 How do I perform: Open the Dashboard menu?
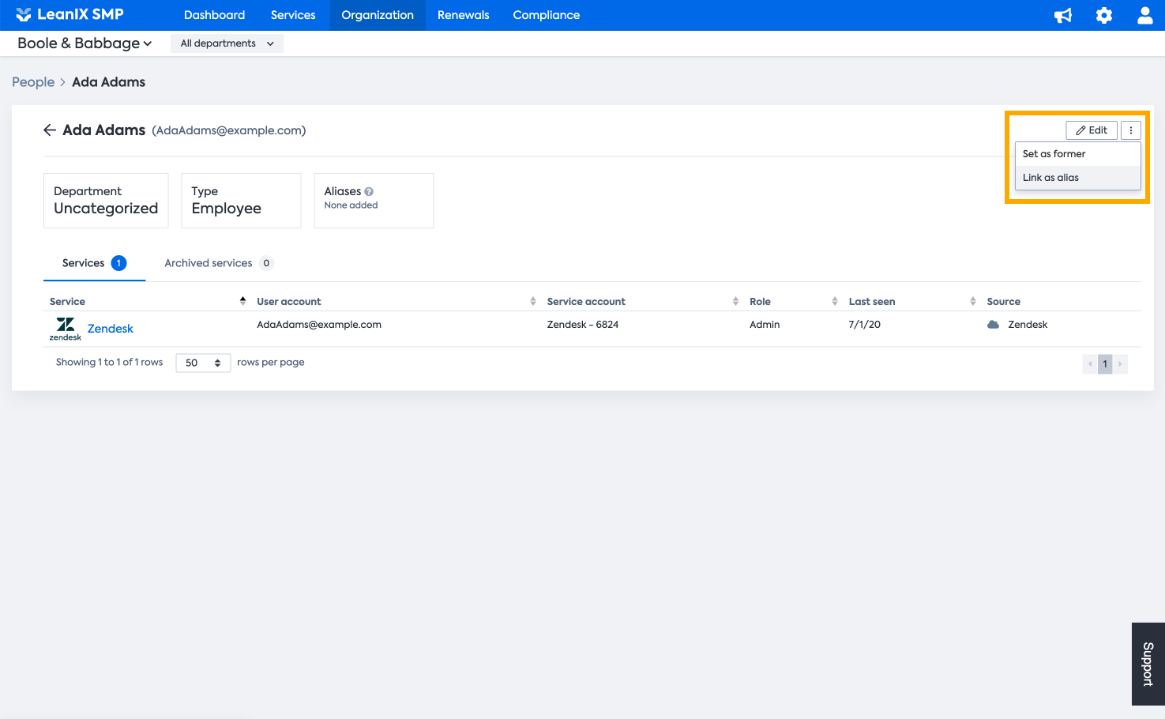[214, 15]
